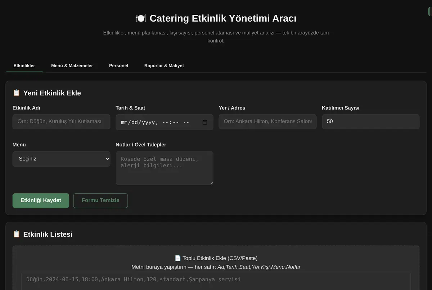Click the Ad,Tarih,Saat,Yer,Kişi,Menu,Notlar format hint
The width and height of the screenshot is (432, 290).
coord(259,267)
